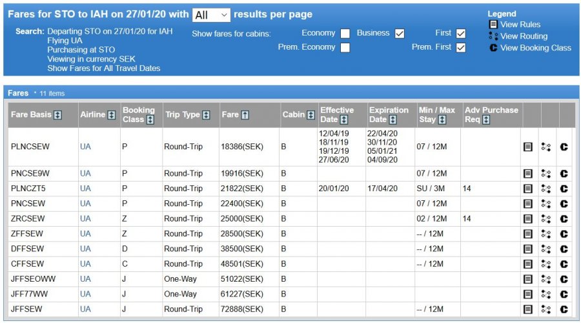Sort by Trip Type column icon
This screenshot has height=323, width=581.
pyautogui.click(x=206, y=115)
